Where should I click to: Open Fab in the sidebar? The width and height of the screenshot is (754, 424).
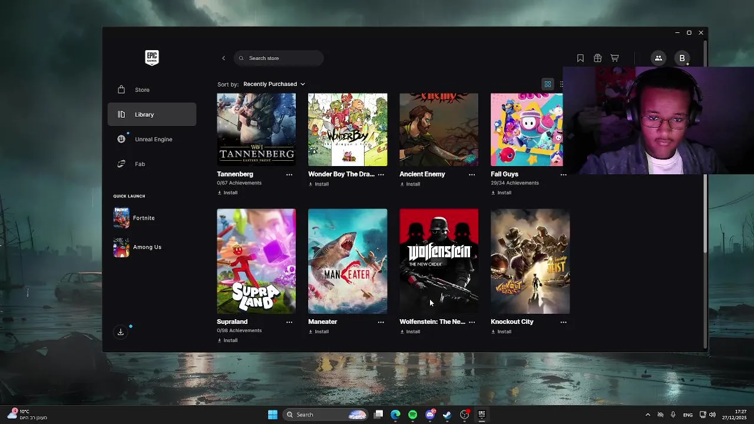tap(152, 164)
